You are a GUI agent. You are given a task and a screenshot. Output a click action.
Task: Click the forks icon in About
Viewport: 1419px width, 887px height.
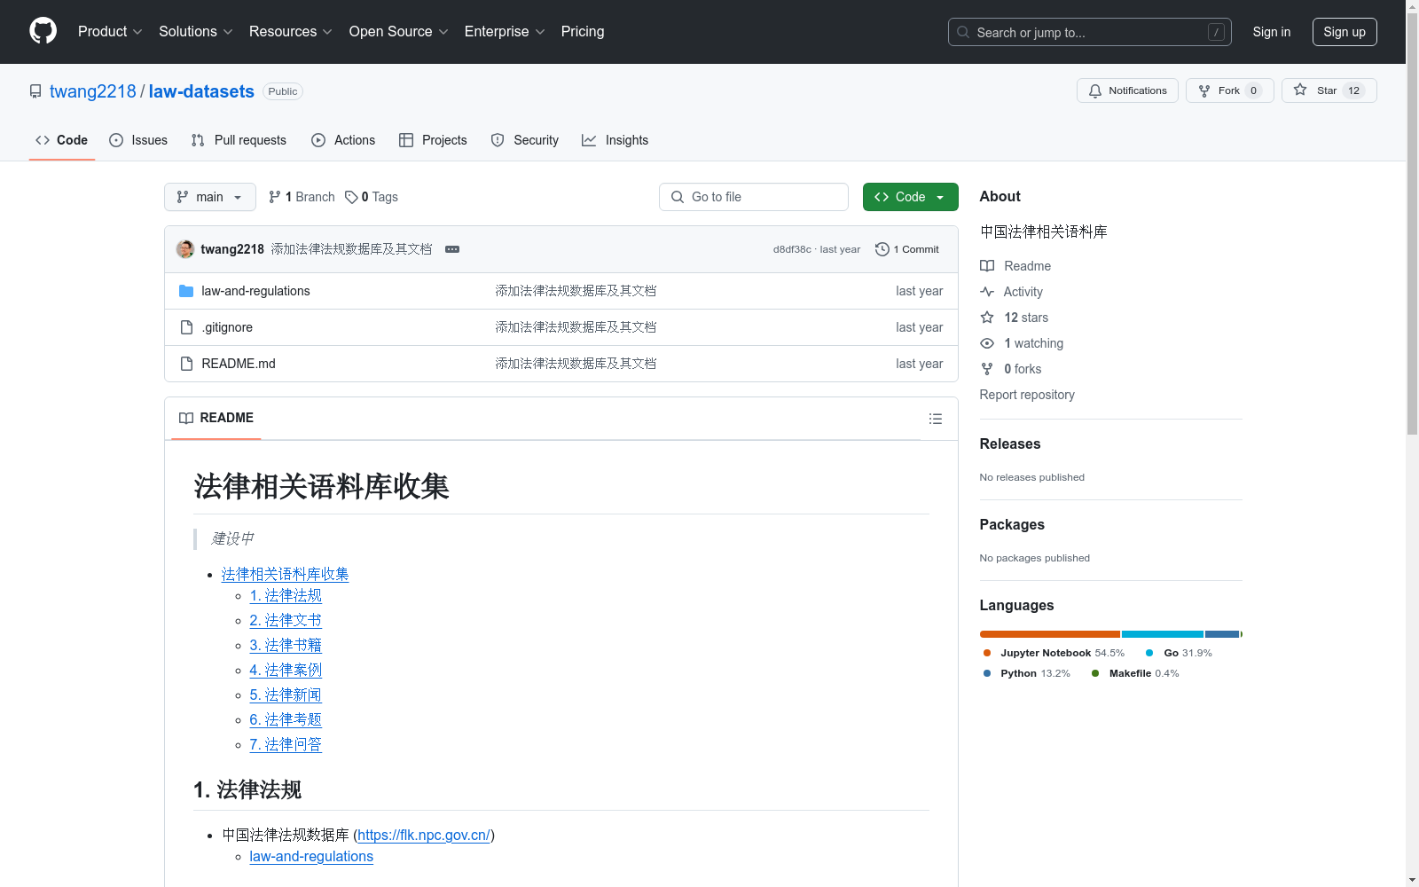click(987, 369)
